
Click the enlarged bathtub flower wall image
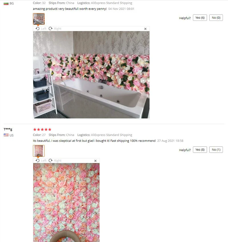click(91, 75)
